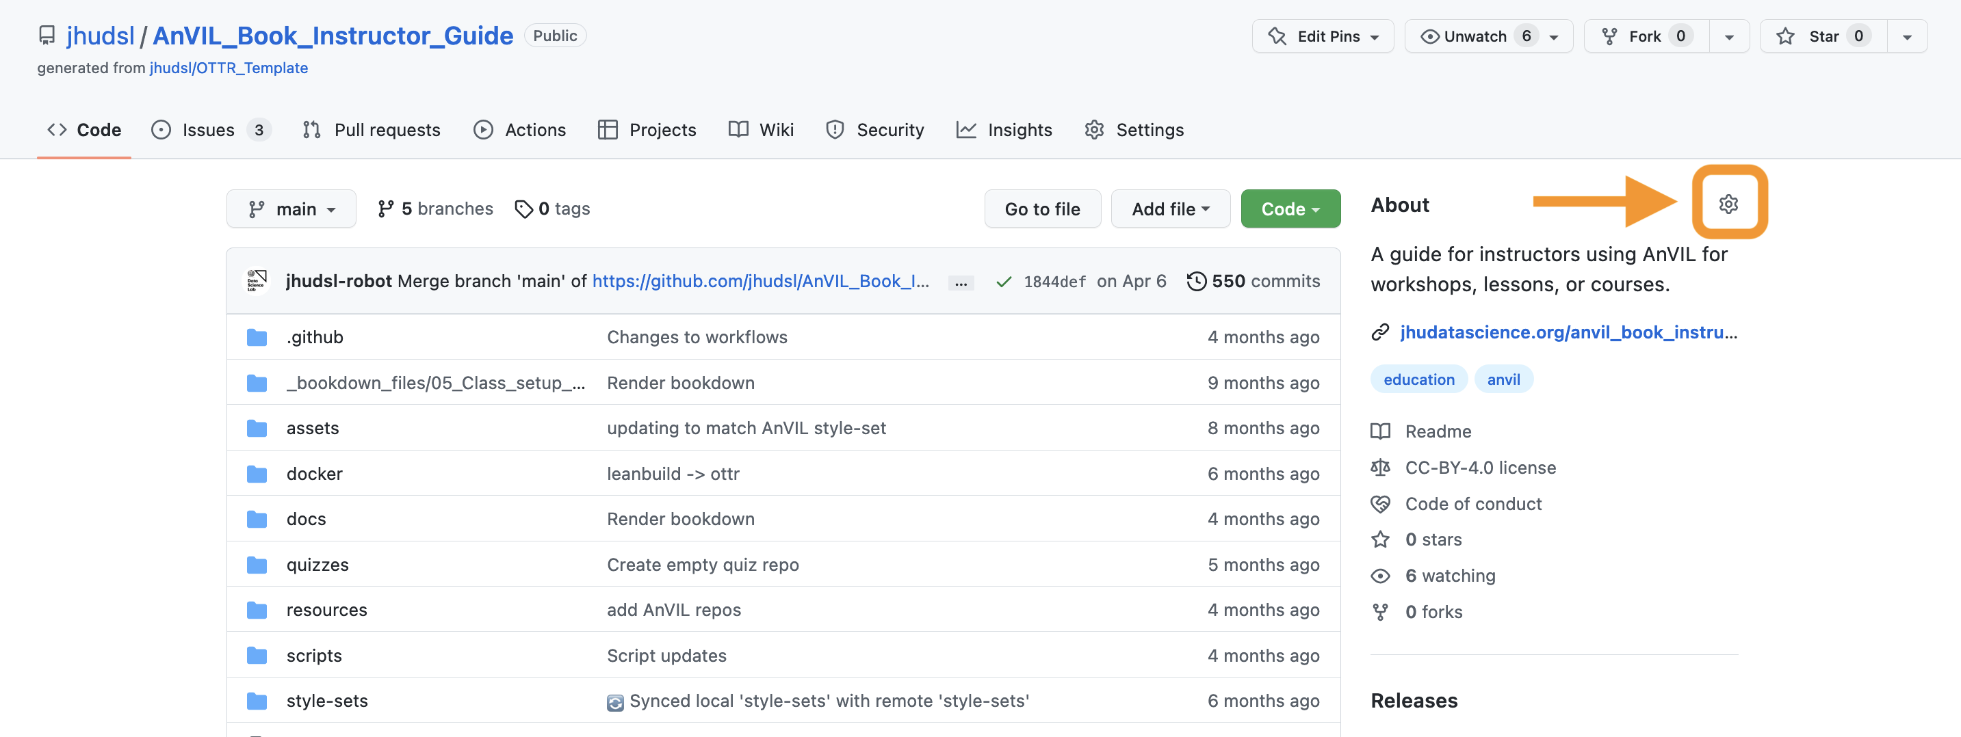
Task: View the 0 tags link
Action: pos(553,209)
